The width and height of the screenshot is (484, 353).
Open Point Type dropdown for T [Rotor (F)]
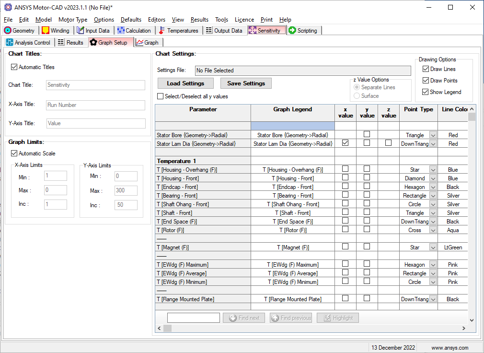coord(433,230)
